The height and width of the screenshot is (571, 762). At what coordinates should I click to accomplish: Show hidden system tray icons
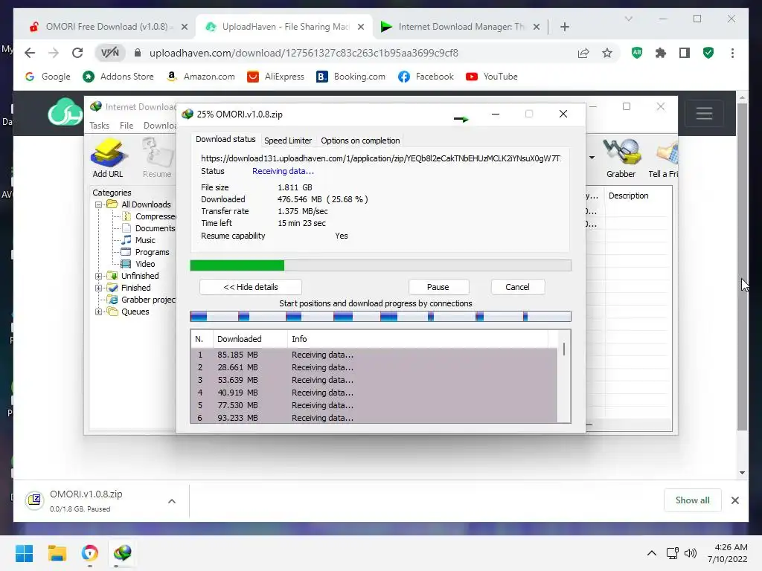point(652,553)
